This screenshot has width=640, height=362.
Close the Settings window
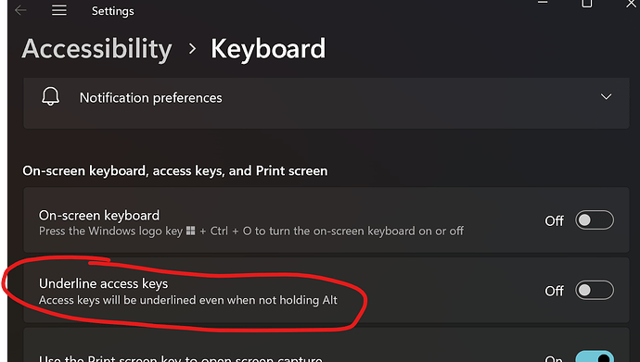(632, 4)
